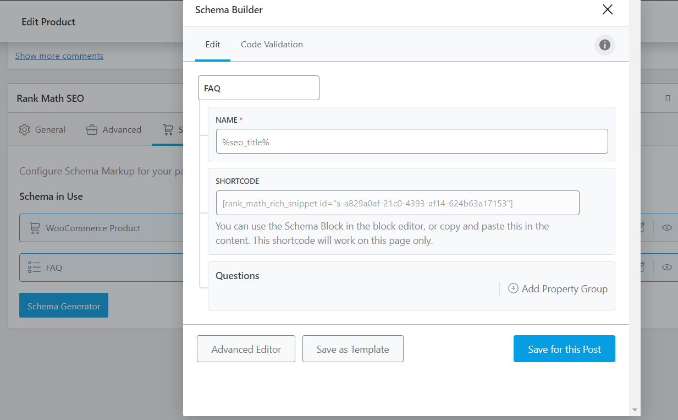Click into the NAME input field
678x420 pixels.
click(x=412, y=141)
